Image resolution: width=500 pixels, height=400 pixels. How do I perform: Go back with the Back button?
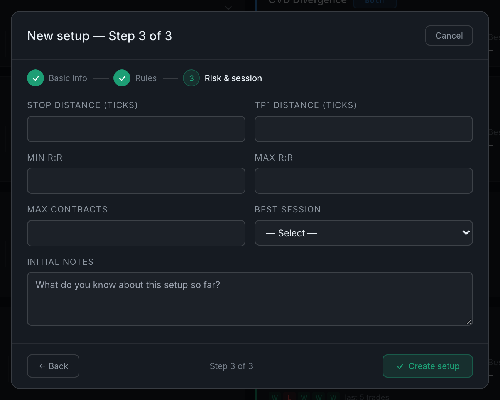click(53, 366)
